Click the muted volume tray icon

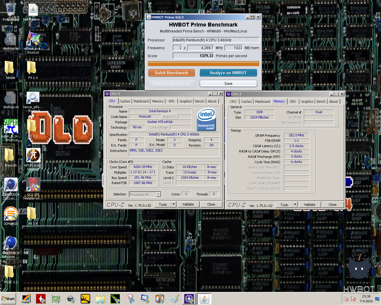346,299
